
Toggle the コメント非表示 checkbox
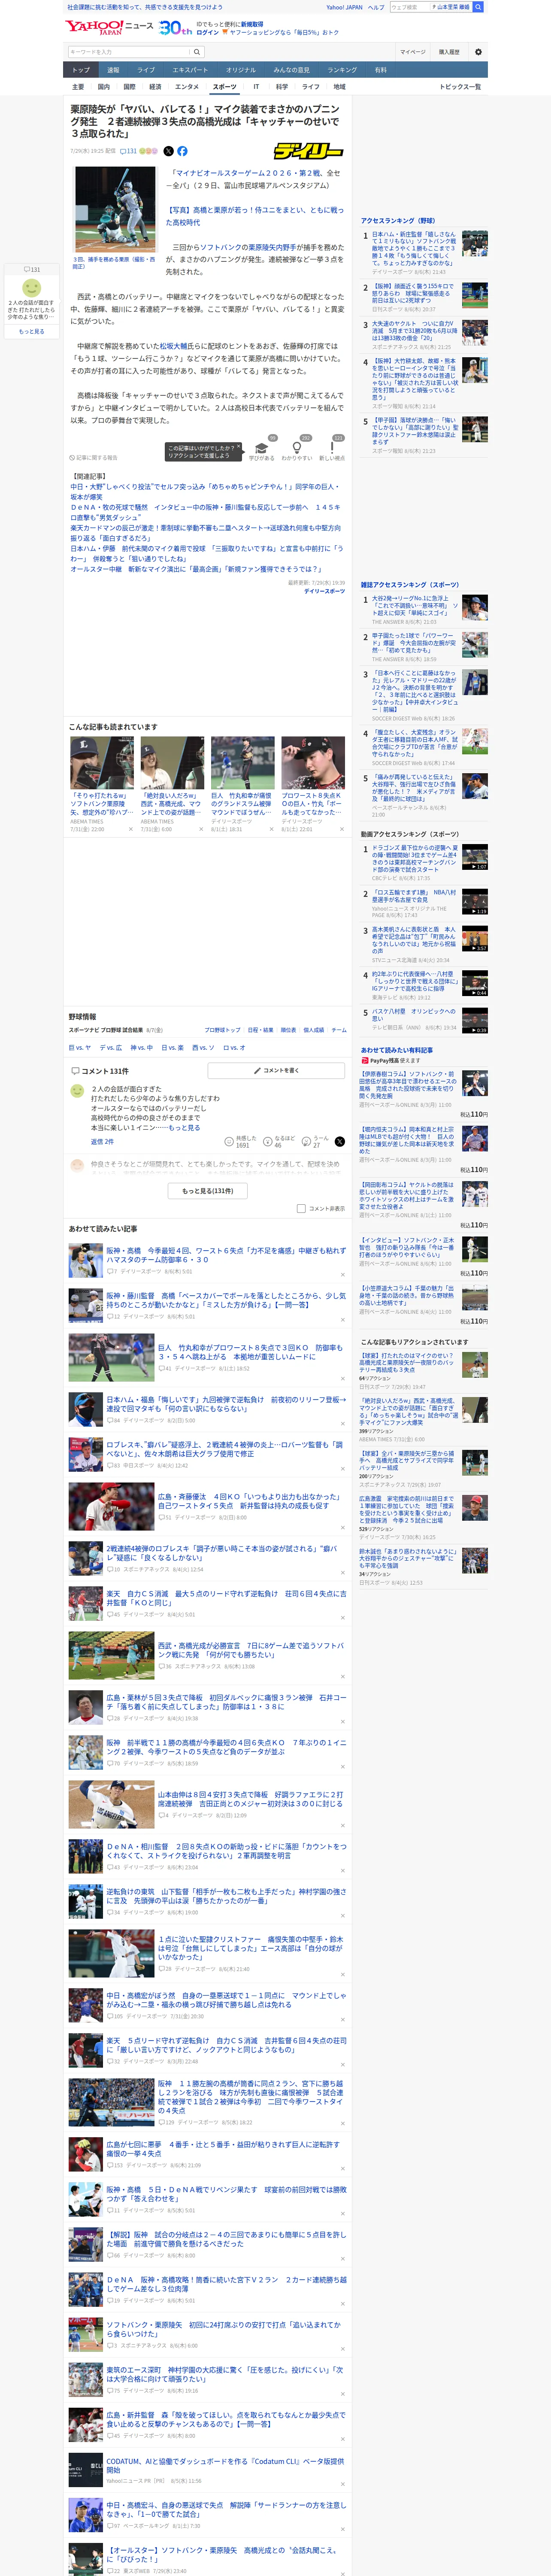[301, 1208]
